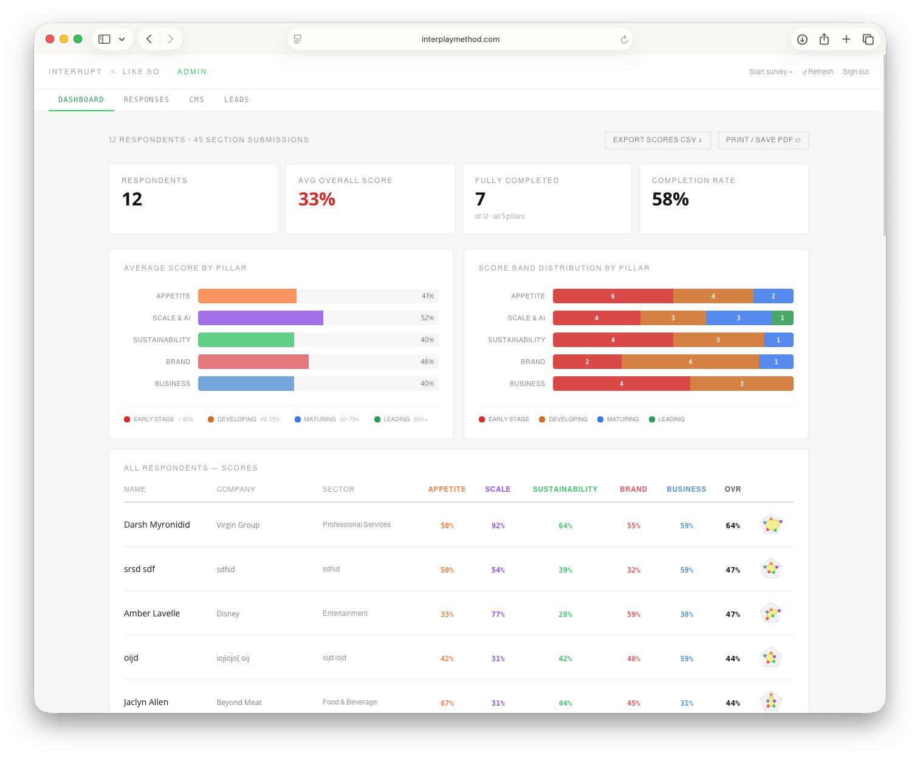Select the Amber Lavelle name
Viewport: 920px width, 758px height.
pos(152,613)
